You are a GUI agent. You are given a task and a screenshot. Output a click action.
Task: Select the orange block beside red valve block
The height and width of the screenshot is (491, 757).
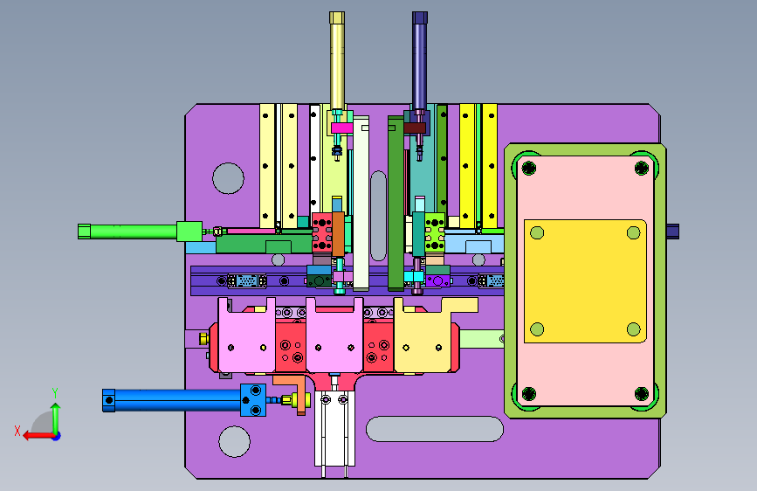[338, 234]
